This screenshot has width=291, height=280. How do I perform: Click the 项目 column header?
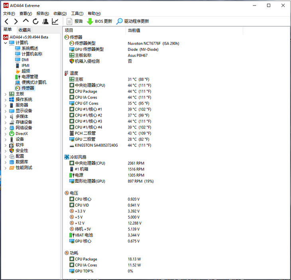tap(94, 30)
